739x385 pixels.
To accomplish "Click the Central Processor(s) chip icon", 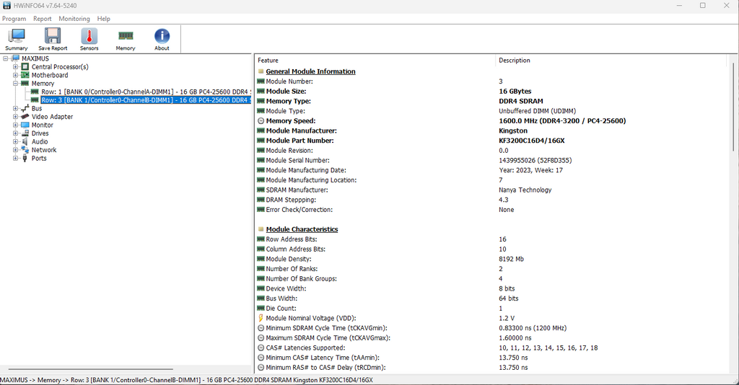I will click(25, 67).
